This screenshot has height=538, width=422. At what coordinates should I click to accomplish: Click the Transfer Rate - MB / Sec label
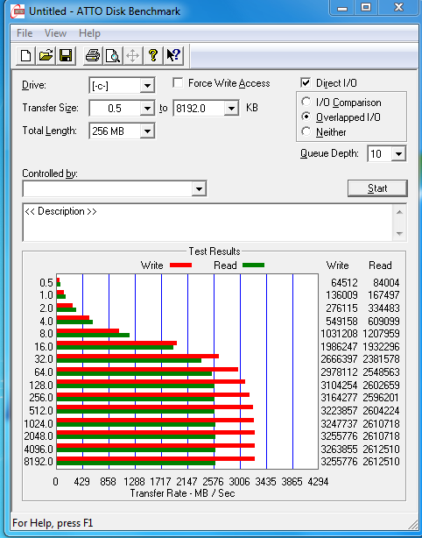[x=182, y=493]
